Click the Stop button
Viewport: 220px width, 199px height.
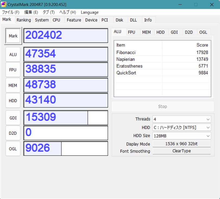click(163, 107)
